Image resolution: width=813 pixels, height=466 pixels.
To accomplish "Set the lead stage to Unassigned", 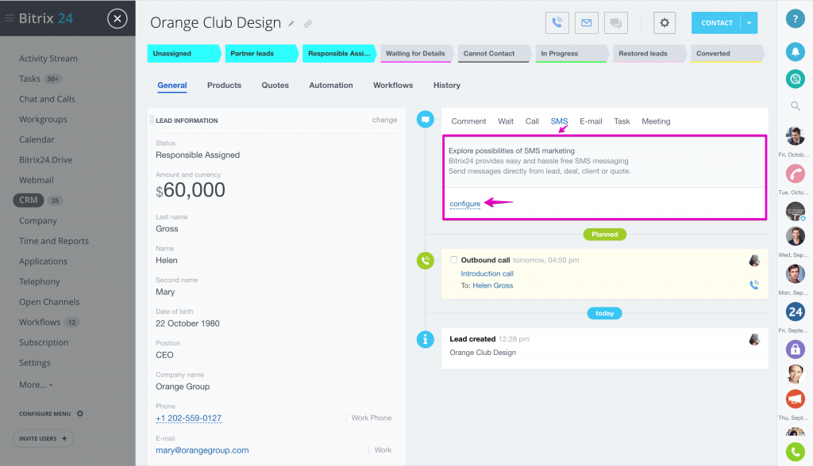I will tap(183, 53).
